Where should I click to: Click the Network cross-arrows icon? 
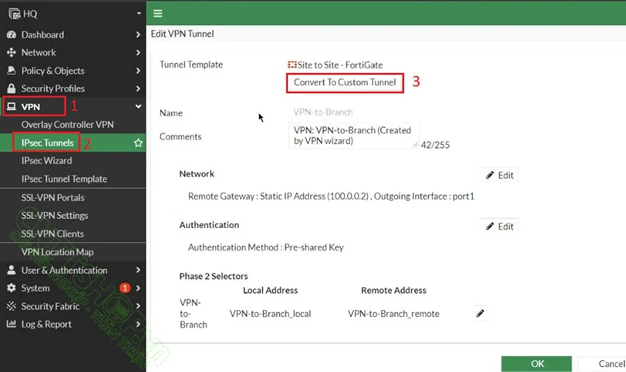tap(12, 52)
